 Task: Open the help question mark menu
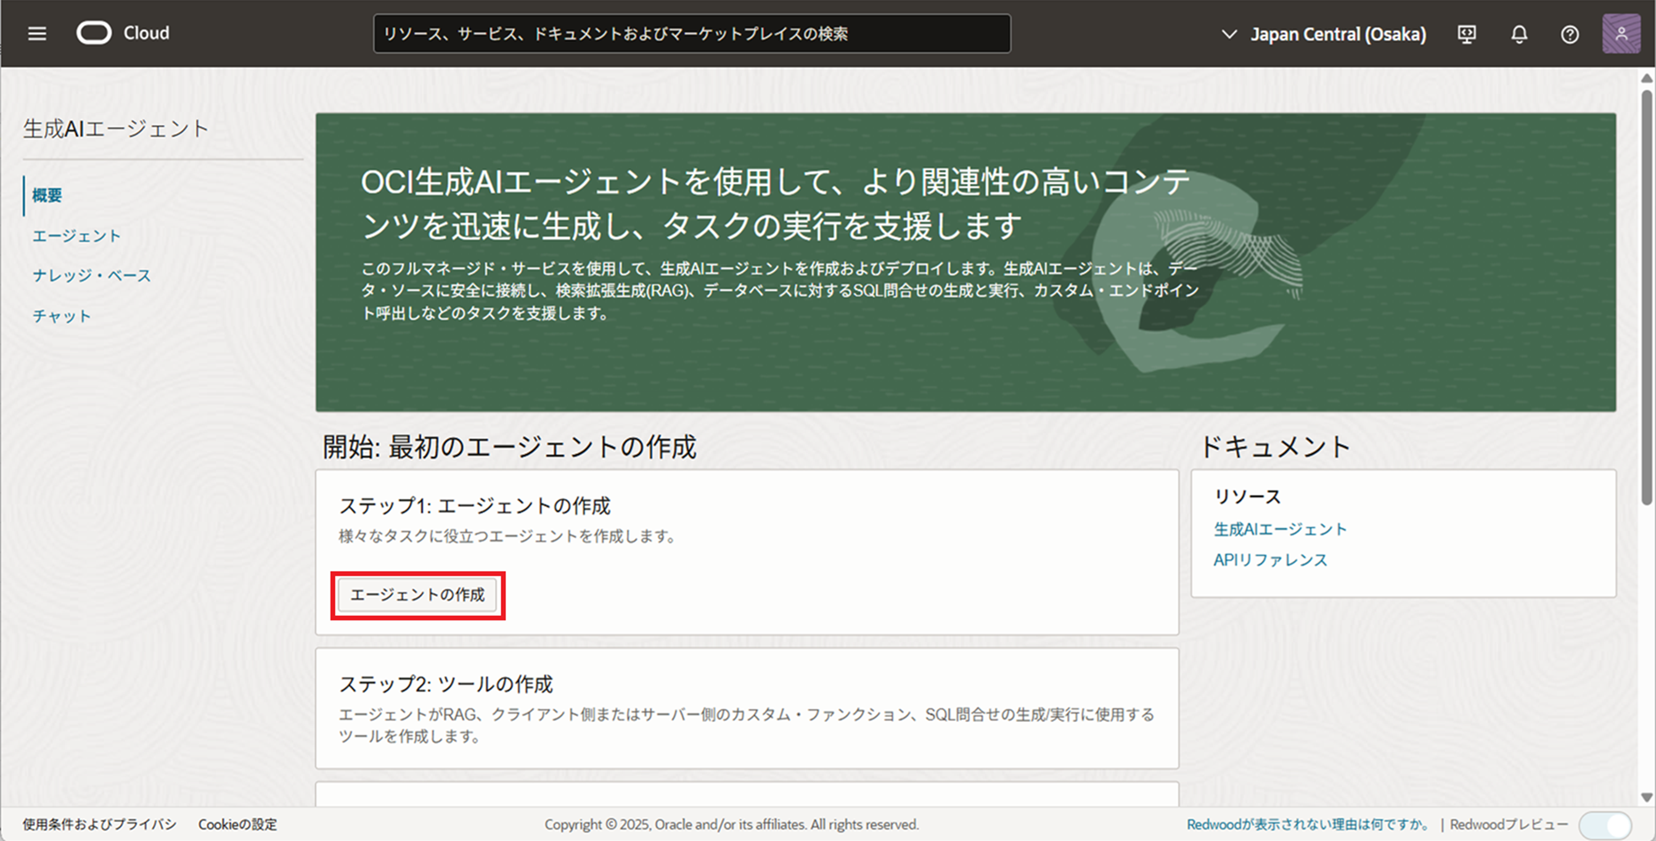click(x=1570, y=34)
